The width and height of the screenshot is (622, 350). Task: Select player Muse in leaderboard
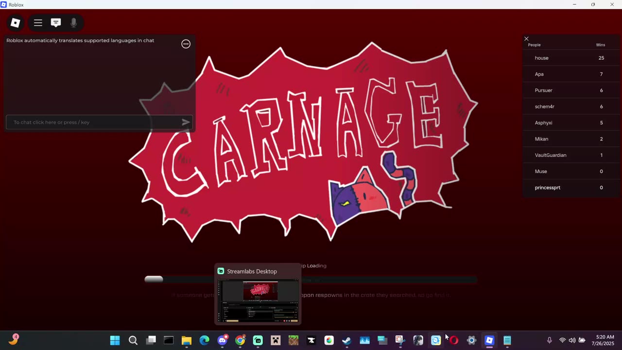572,171
